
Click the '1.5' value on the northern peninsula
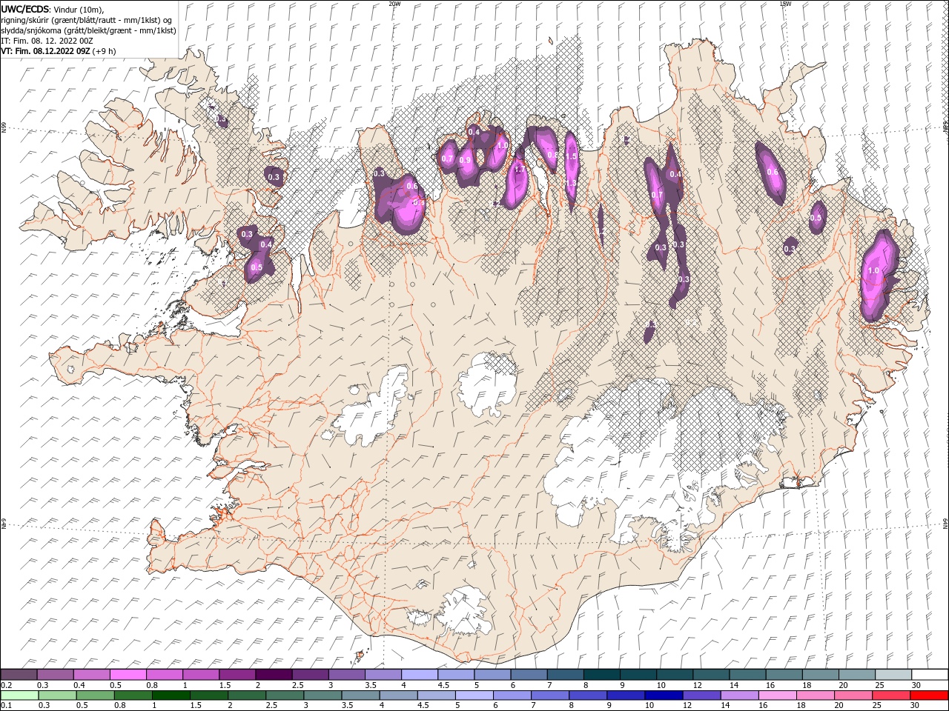[571, 156]
